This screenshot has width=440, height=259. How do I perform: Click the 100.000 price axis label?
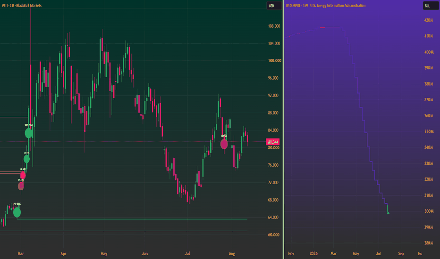[274, 60]
